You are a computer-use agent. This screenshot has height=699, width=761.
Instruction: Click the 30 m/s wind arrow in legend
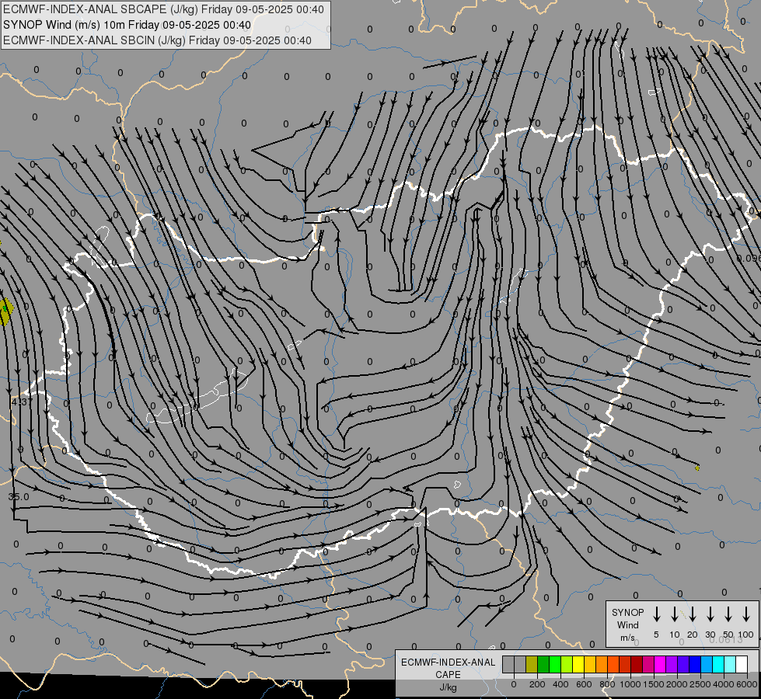[710, 614]
